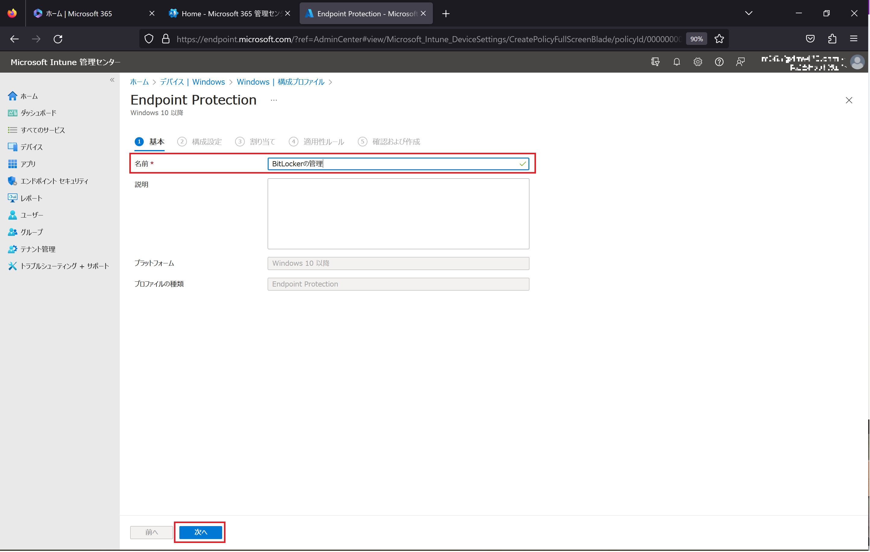The height and width of the screenshot is (552, 870).
Task: Switch to Home - Microsoft 365 管理センター tab
Action: pos(229,14)
